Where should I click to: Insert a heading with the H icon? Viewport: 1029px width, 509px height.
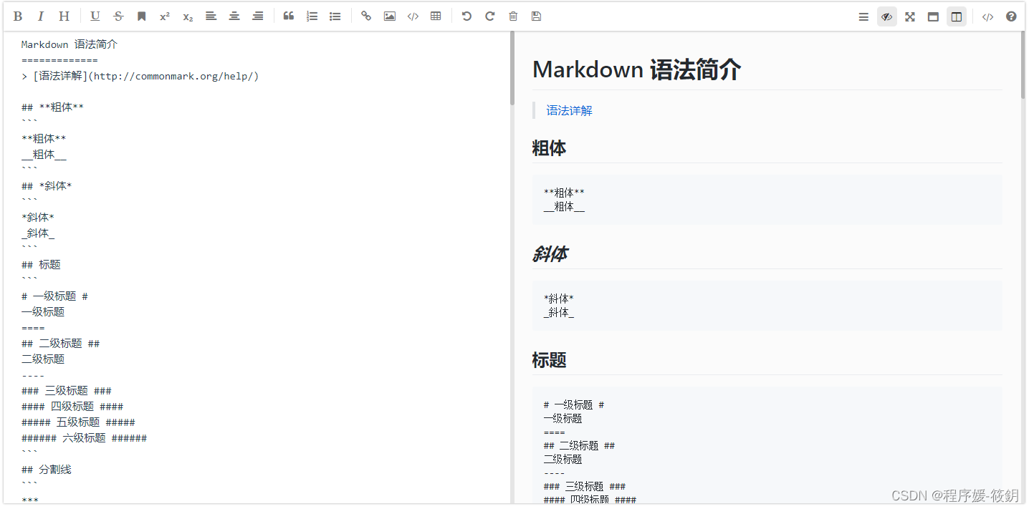pos(64,16)
